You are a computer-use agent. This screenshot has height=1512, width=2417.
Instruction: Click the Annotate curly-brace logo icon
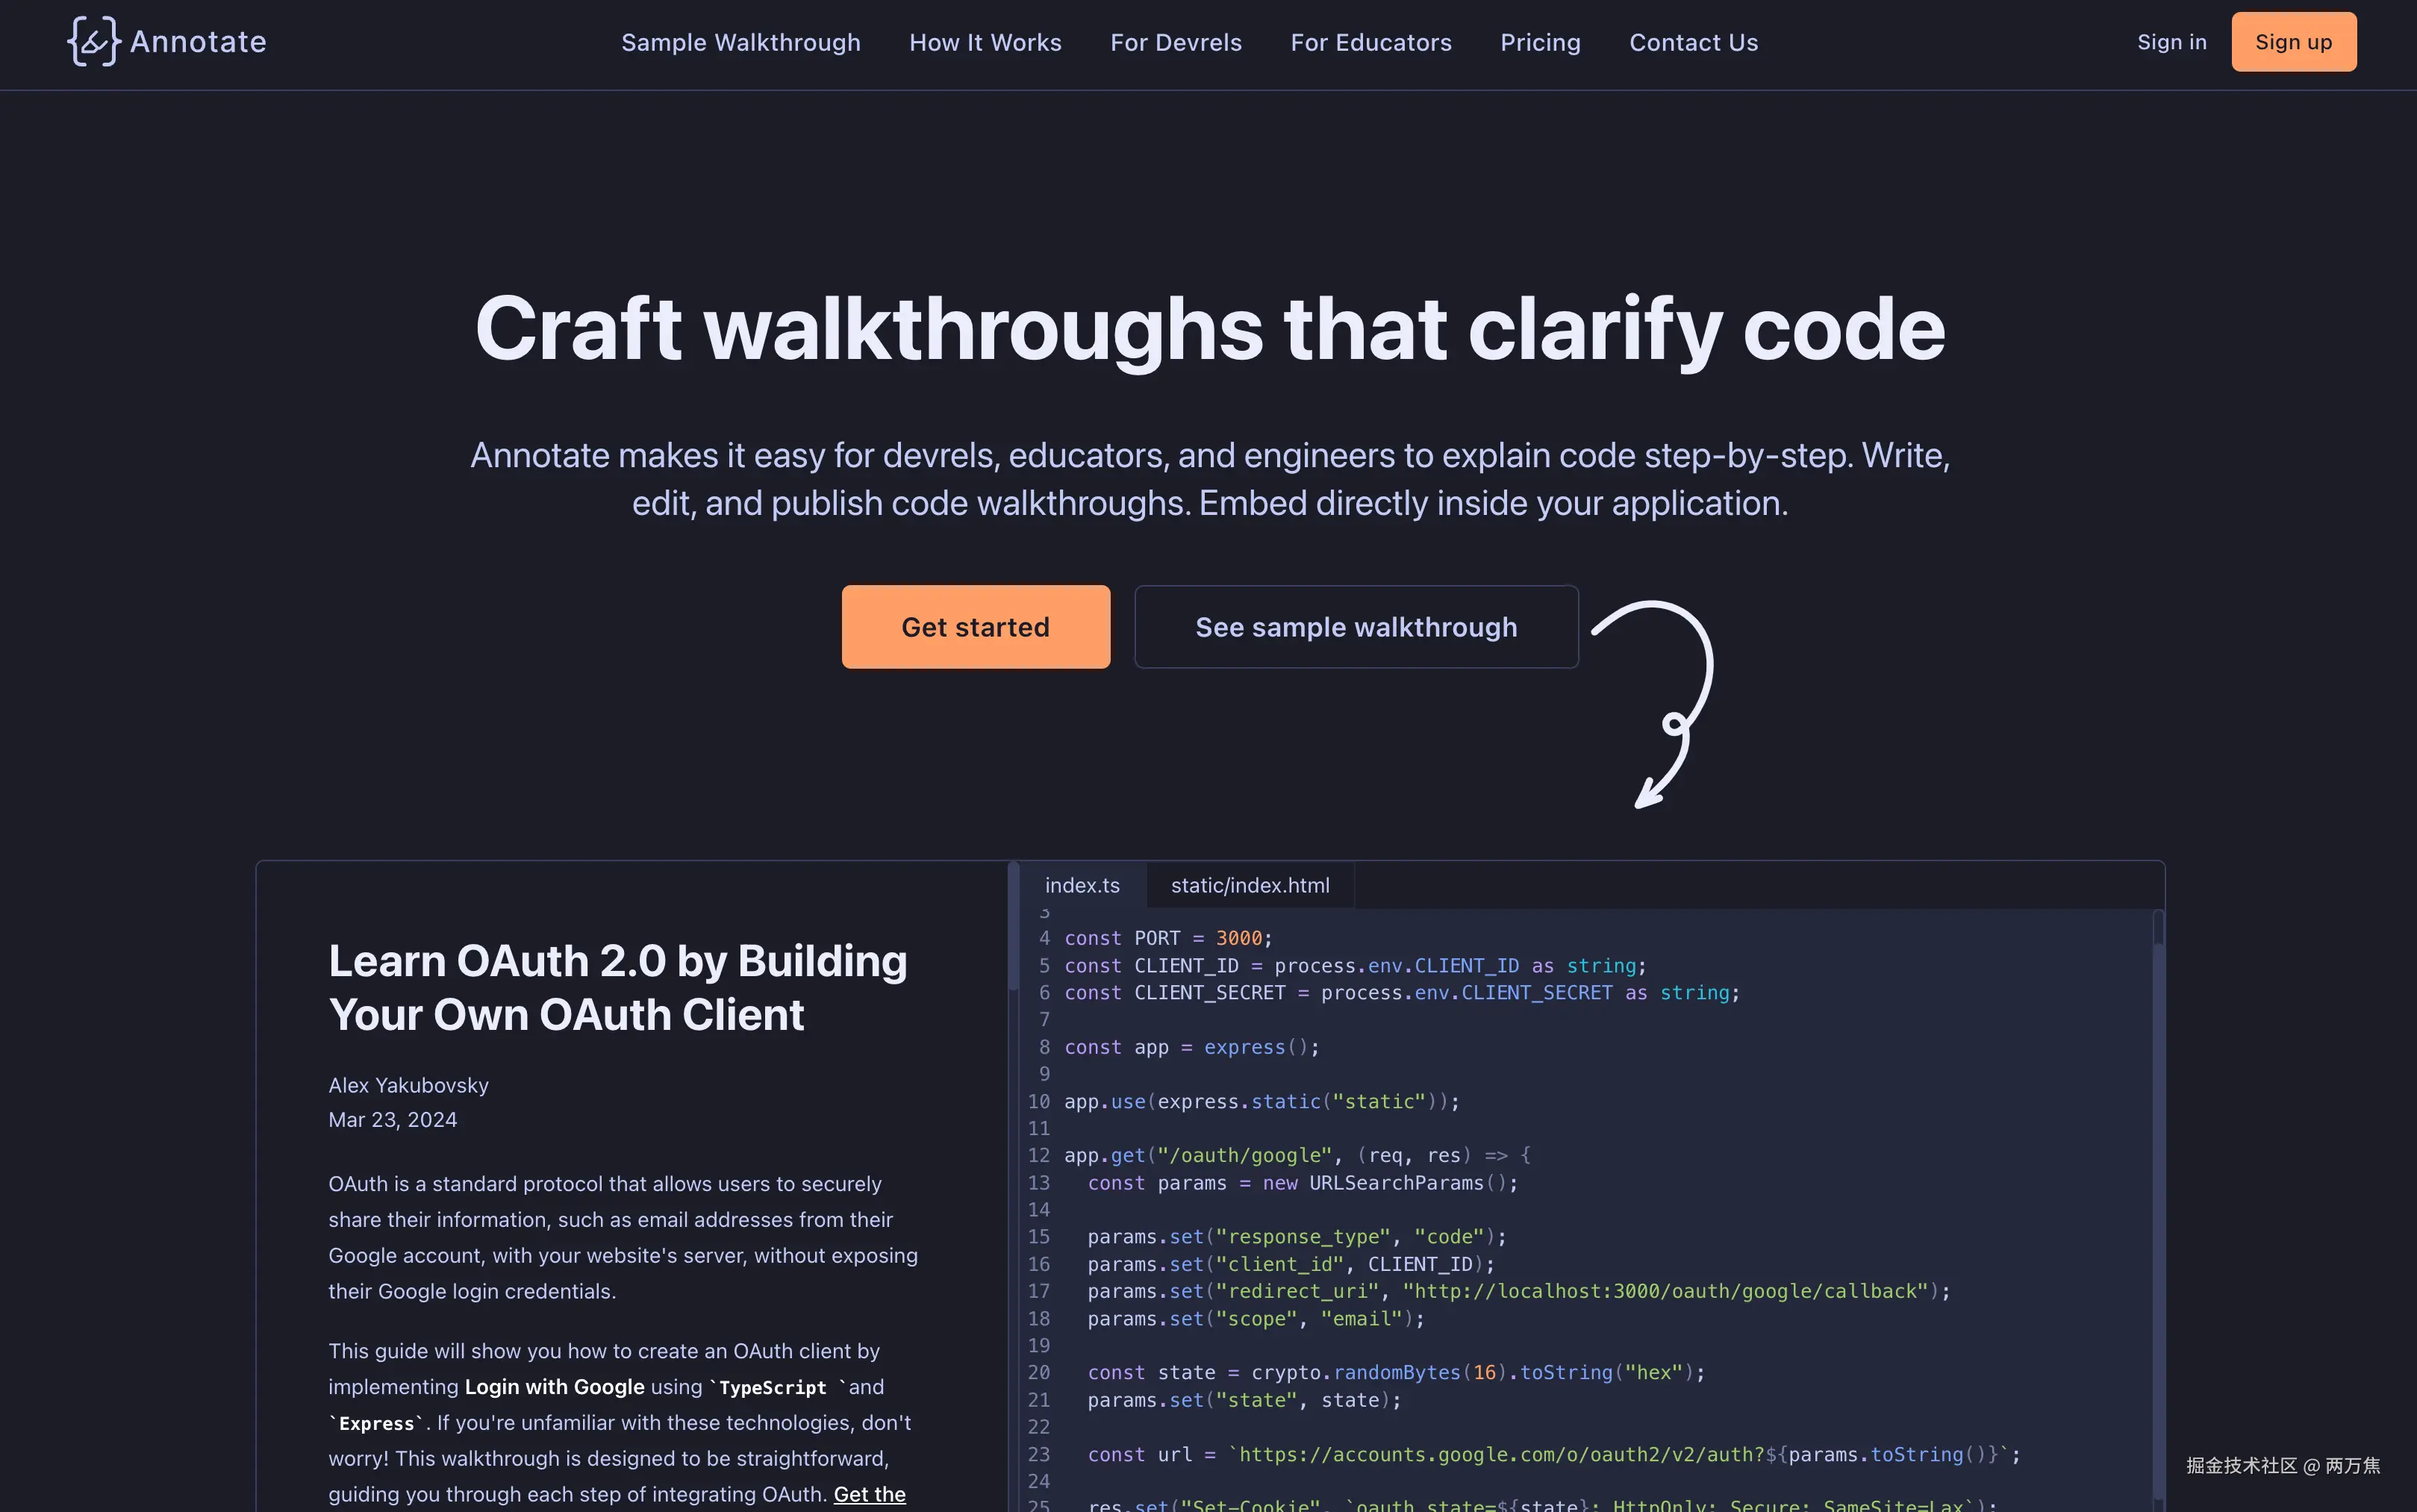pyautogui.click(x=93, y=42)
